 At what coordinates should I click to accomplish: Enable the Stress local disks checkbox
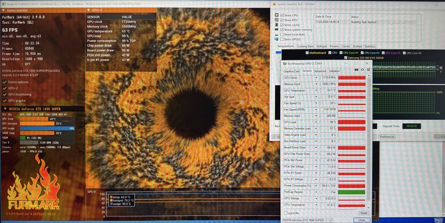pos(282,34)
